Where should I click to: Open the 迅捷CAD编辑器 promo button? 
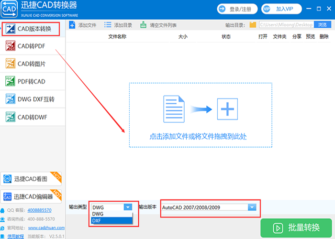(31, 196)
